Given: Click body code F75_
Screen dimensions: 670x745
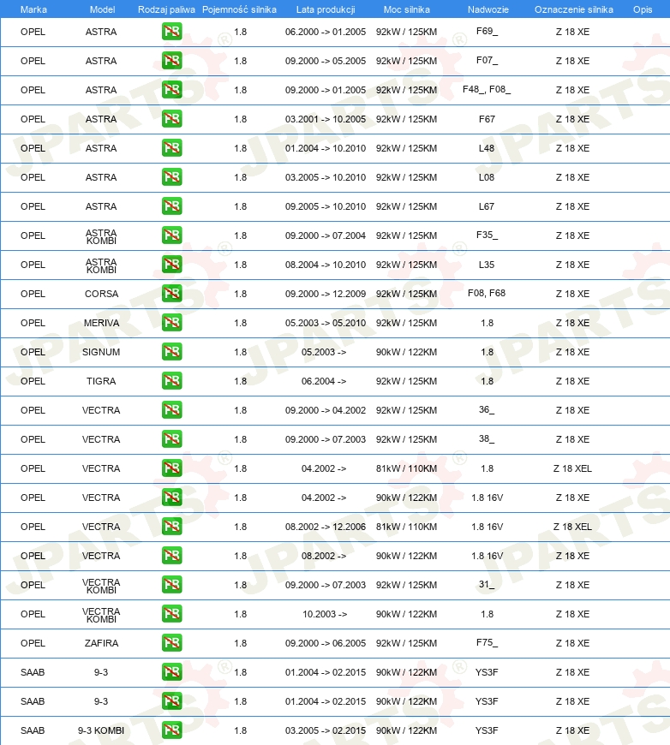Looking at the screenshot, I should tap(487, 642).
